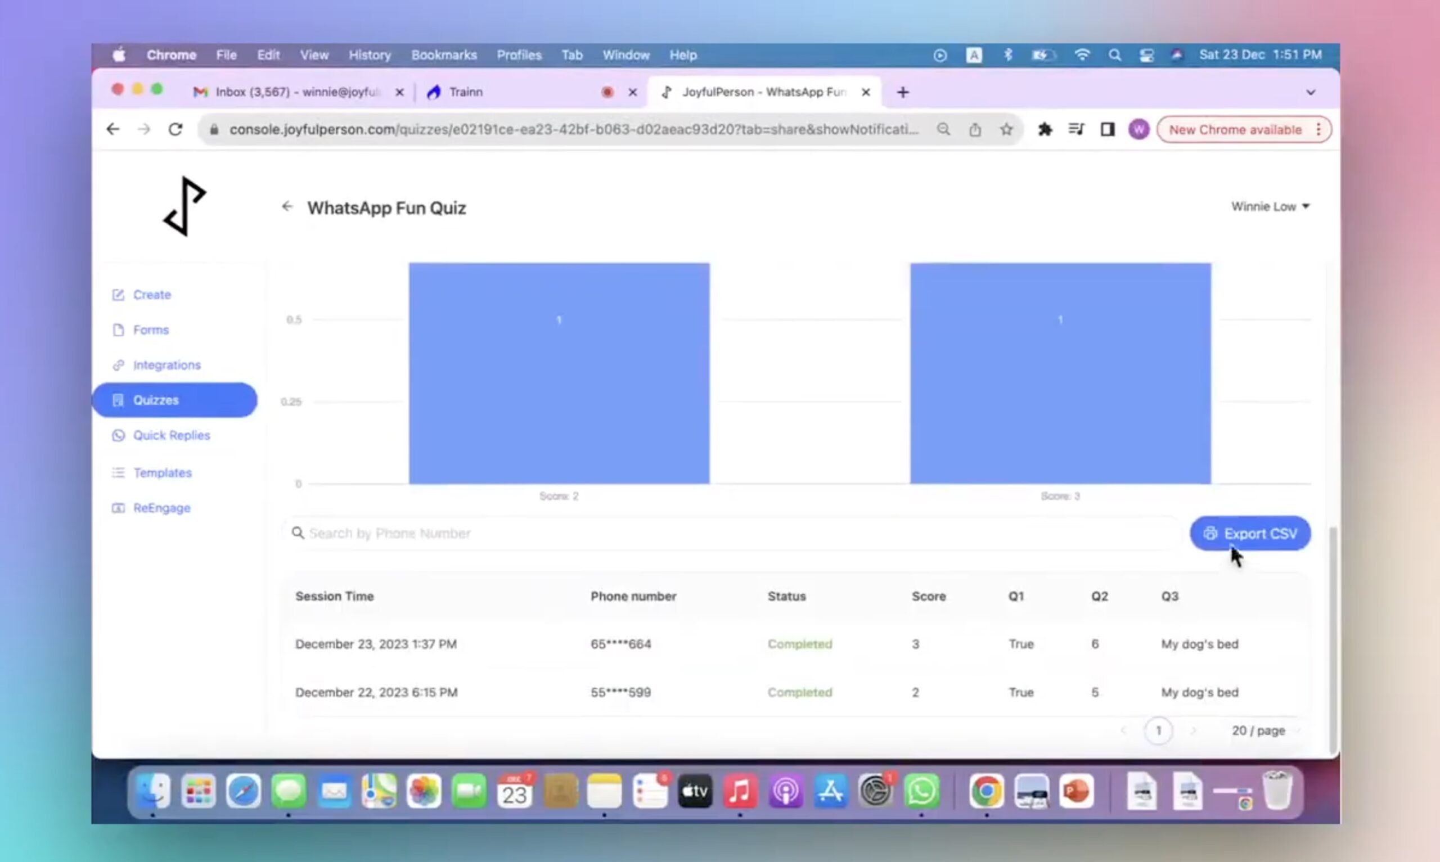Click the back arrow next to WhatsApp Fun Quiz
The width and height of the screenshot is (1440, 862).
288,206
